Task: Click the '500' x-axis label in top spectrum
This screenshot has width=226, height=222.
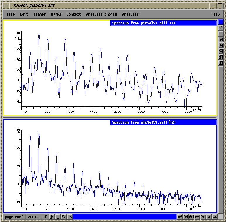Action: (x=47, y=112)
